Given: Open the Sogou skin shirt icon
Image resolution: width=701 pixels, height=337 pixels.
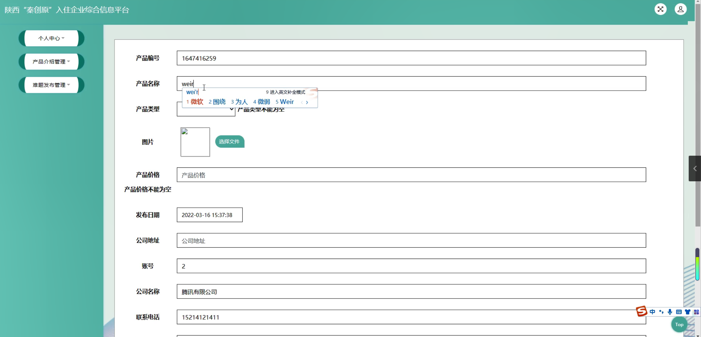Looking at the screenshot, I should (688, 312).
